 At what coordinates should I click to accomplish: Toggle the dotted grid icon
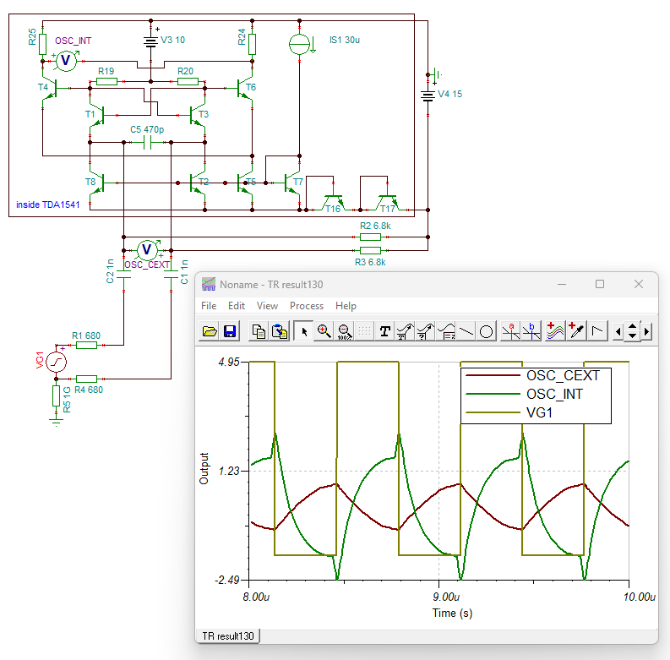pyautogui.click(x=364, y=331)
